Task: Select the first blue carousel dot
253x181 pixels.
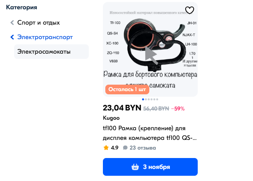Action: pos(143,99)
